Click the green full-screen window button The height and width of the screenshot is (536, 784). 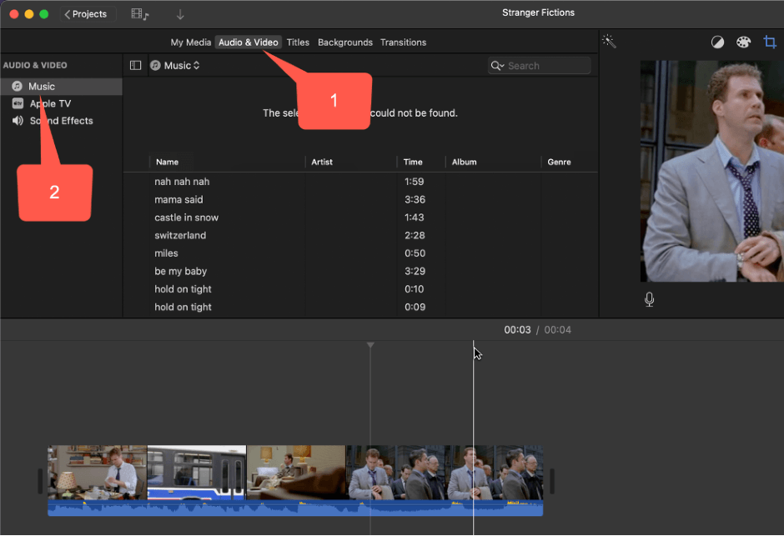pyautogui.click(x=44, y=14)
